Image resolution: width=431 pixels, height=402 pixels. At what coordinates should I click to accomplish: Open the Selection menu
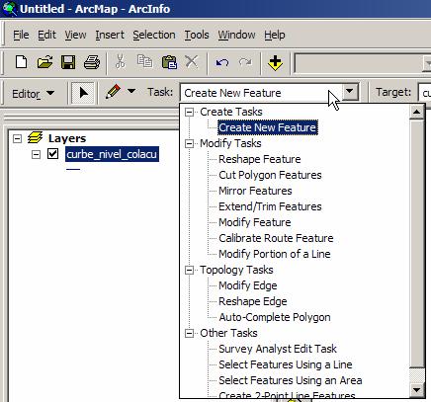pyautogui.click(x=154, y=35)
